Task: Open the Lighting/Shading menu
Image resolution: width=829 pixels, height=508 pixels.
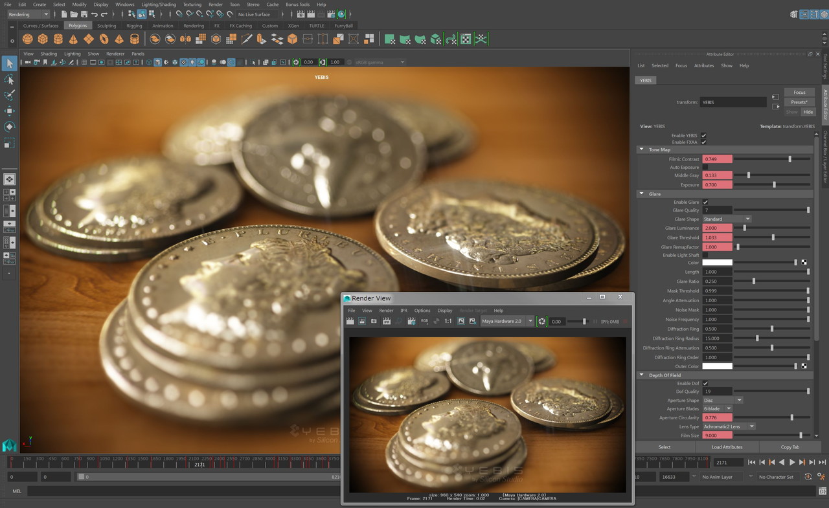Action: [x=159, y=5]
